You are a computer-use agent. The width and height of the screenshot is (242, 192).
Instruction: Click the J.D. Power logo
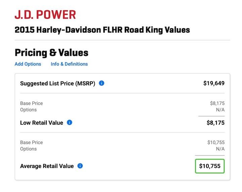point(45,15)
